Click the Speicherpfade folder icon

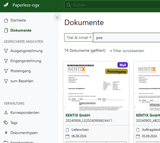tap(6, 142)
